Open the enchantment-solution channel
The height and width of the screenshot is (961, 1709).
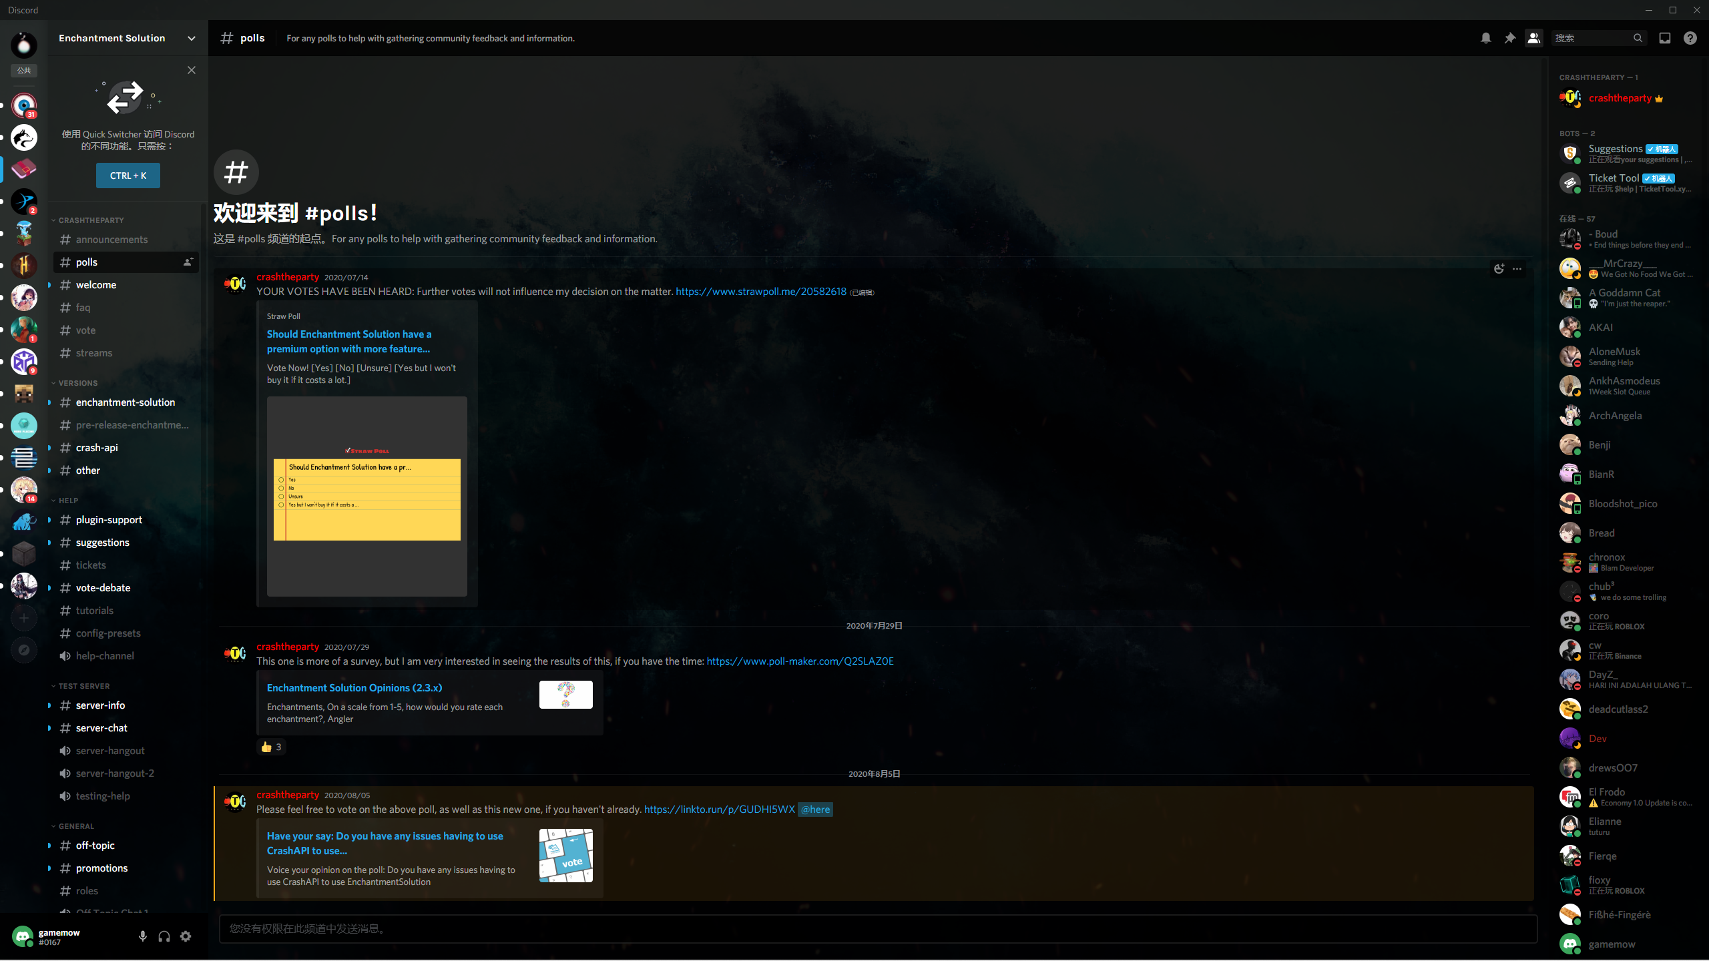[x=126, y=402]
